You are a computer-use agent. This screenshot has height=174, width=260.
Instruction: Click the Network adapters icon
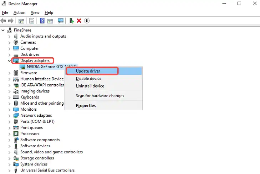[16, 115]
